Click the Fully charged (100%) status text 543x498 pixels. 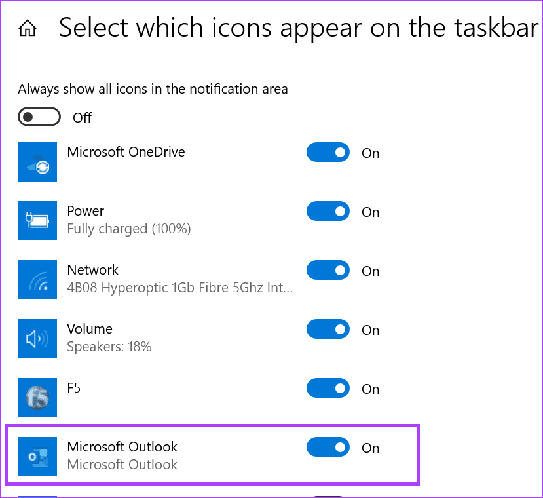(129, 229)
